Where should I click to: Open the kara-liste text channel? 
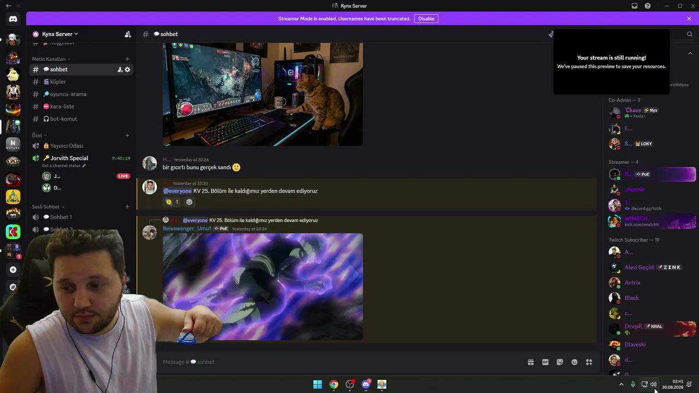[81, 106]
